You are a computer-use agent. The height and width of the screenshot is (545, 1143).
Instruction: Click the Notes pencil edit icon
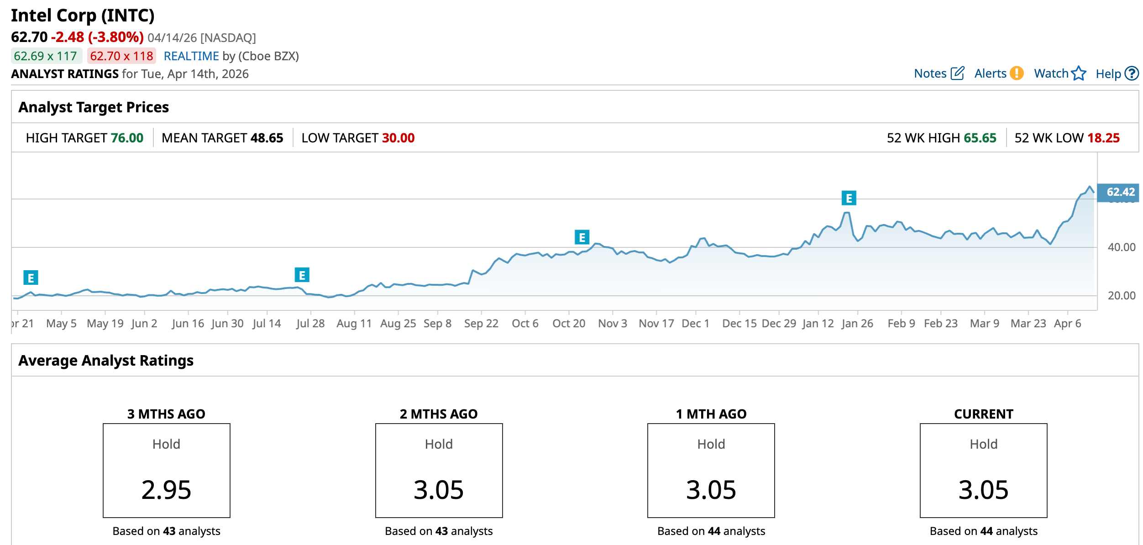coord(957,73)
